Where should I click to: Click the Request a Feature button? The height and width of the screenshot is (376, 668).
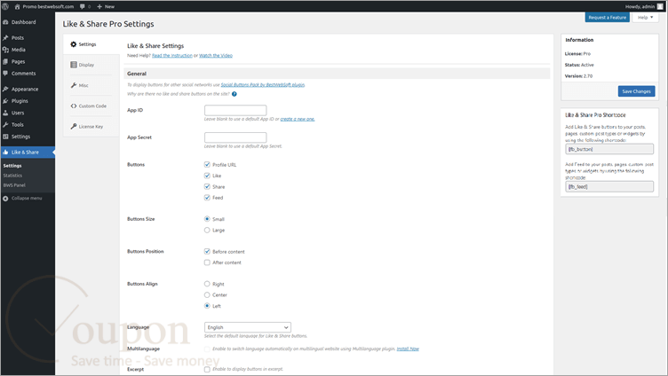point(607,18)
